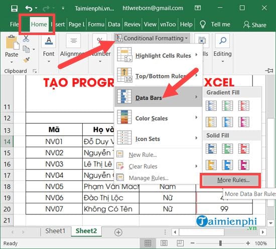Click the Format Painter brush icon

[x=27, y=60]
